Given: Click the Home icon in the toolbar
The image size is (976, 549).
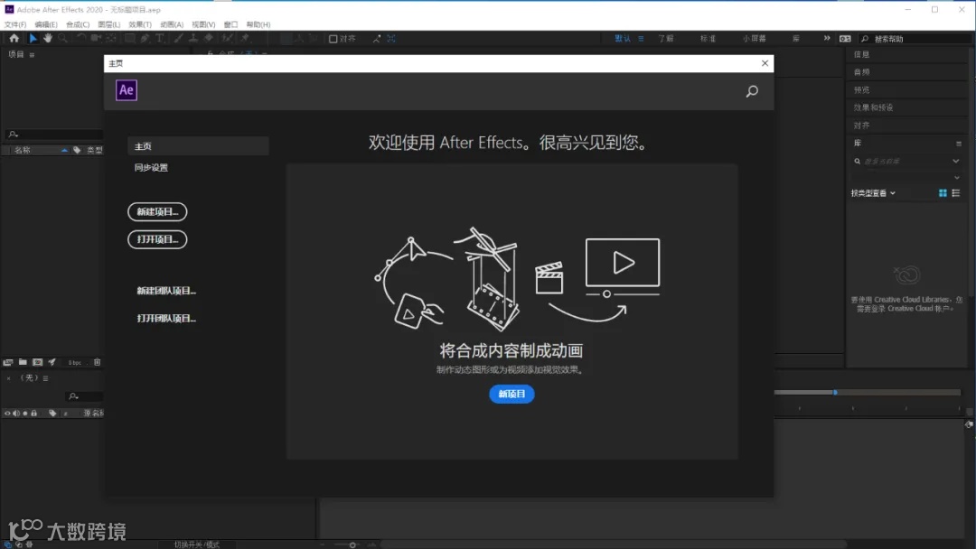Looking at the screenshot, I should [x=14, y=38].
